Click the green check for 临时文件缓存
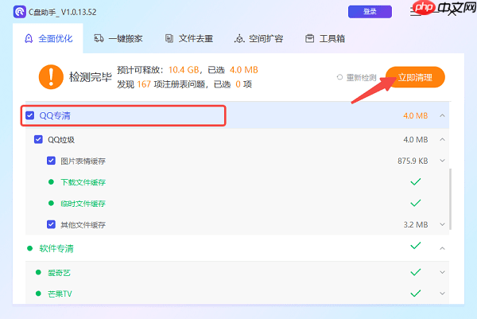The image size is (477, 319). pos(416,203)
